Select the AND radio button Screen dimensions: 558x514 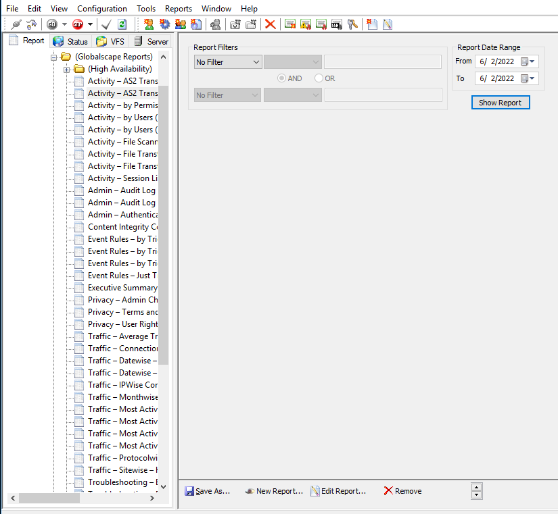click(x=282, y=78)
